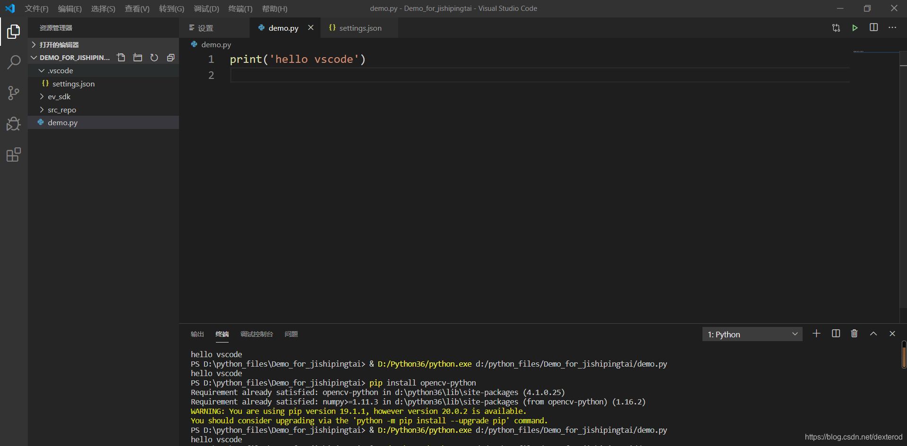
Task: Select demo.py in the file tree
Action: pos(103,122)
